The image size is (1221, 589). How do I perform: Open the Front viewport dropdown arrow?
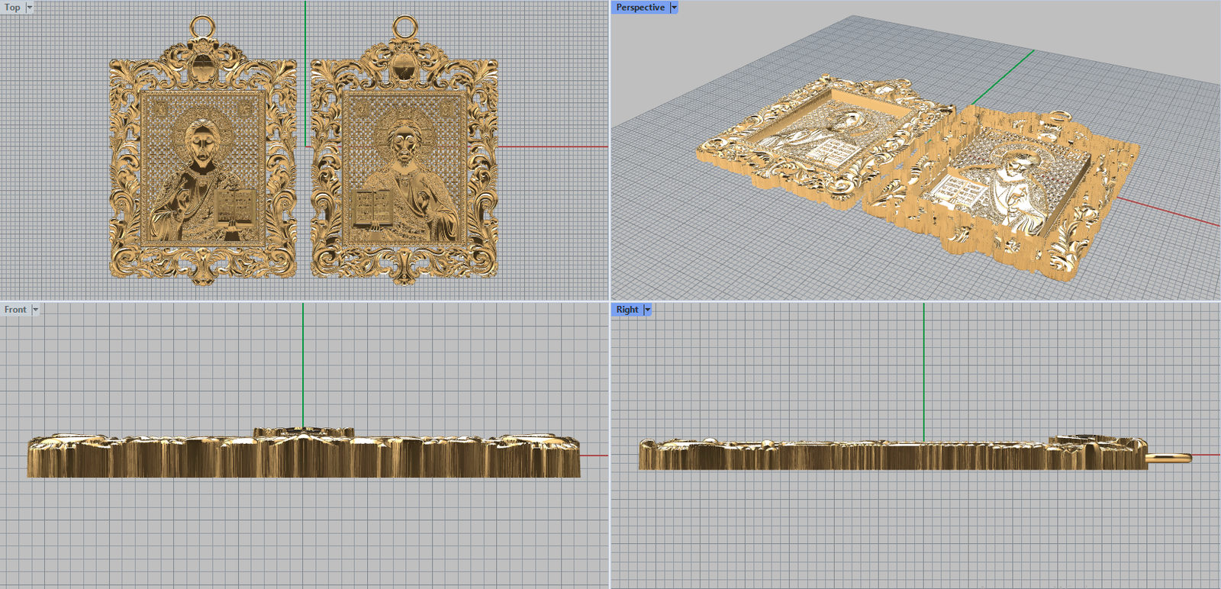35,310
